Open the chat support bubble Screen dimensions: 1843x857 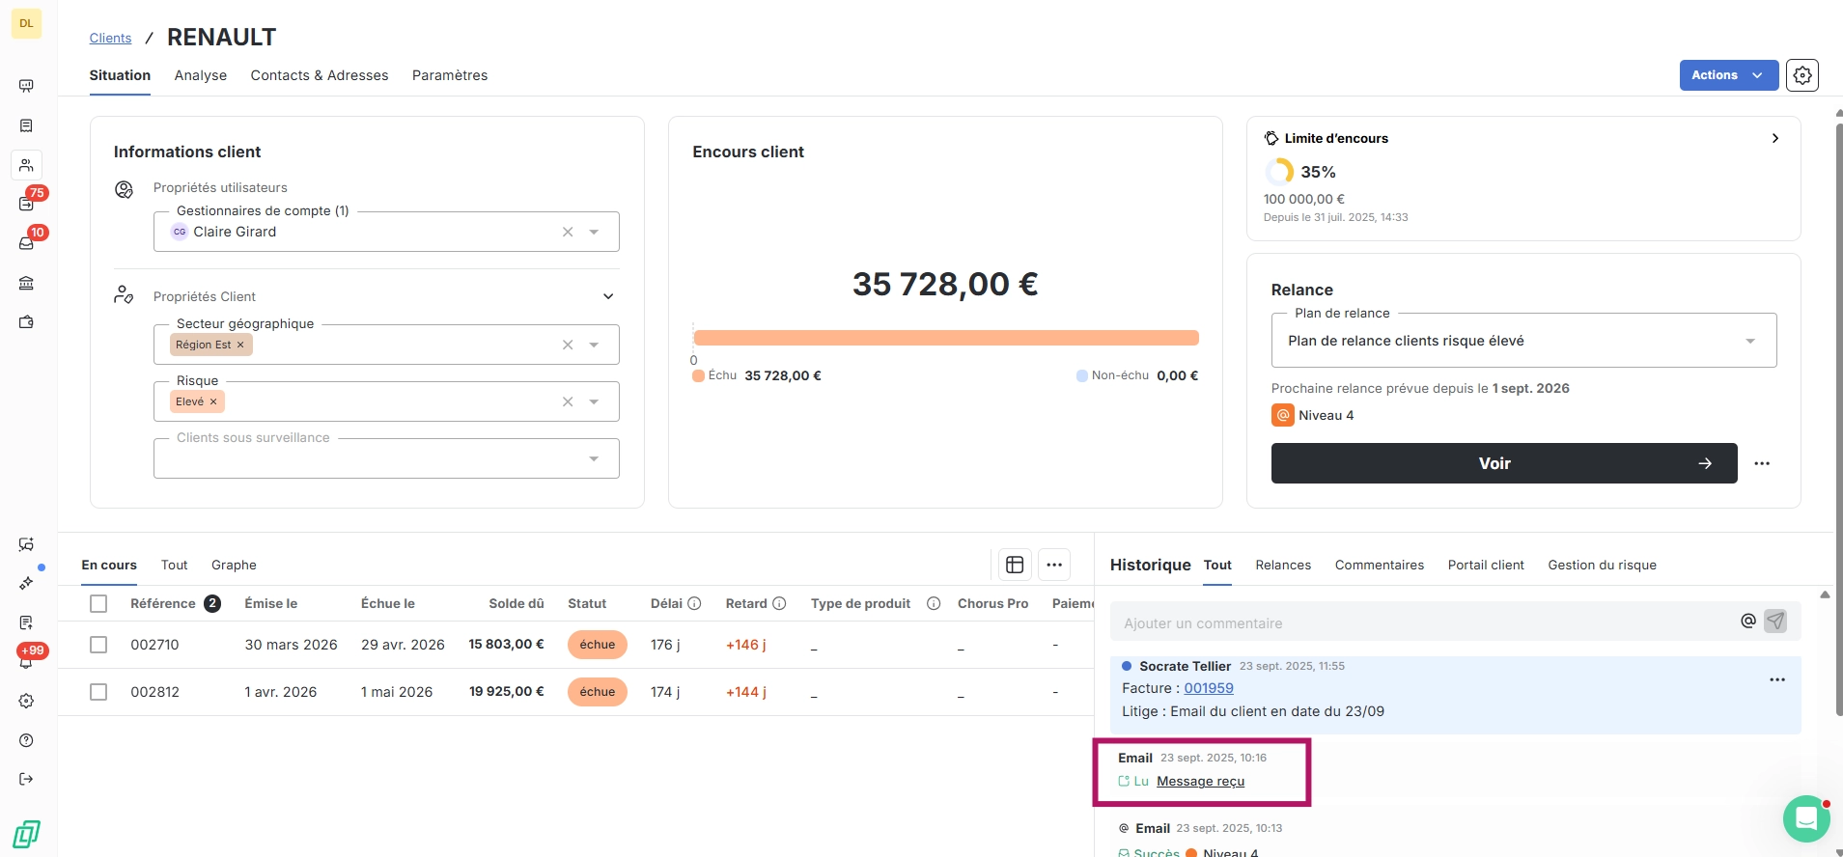tap(1806, 819)
